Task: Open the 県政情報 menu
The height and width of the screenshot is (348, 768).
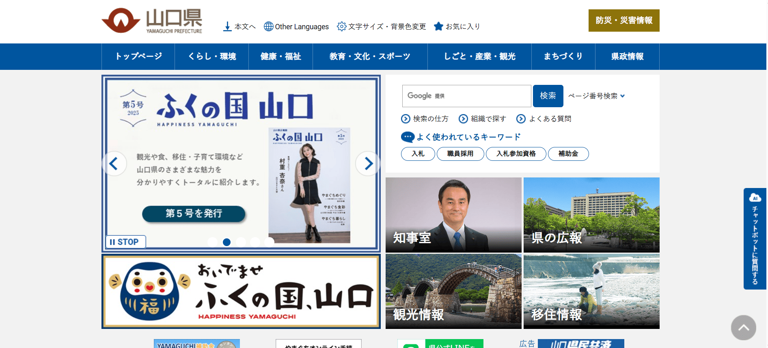Action: click(628, 56)
